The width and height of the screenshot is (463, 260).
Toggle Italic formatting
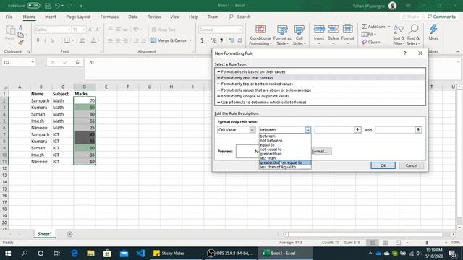[x=45, y=40]
